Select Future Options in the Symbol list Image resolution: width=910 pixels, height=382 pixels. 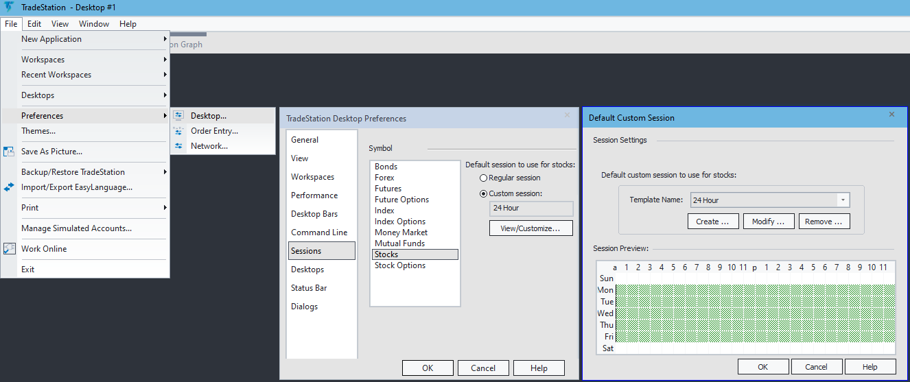point(415,200)
